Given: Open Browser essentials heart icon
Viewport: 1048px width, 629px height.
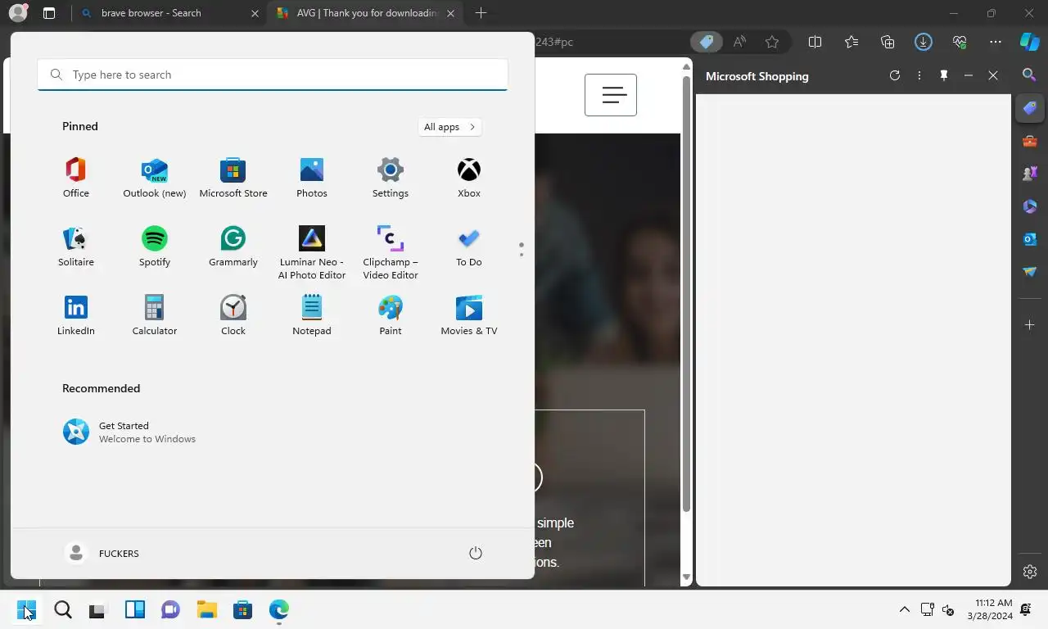Looking at the screenshot, I should [x=960, y=42].
